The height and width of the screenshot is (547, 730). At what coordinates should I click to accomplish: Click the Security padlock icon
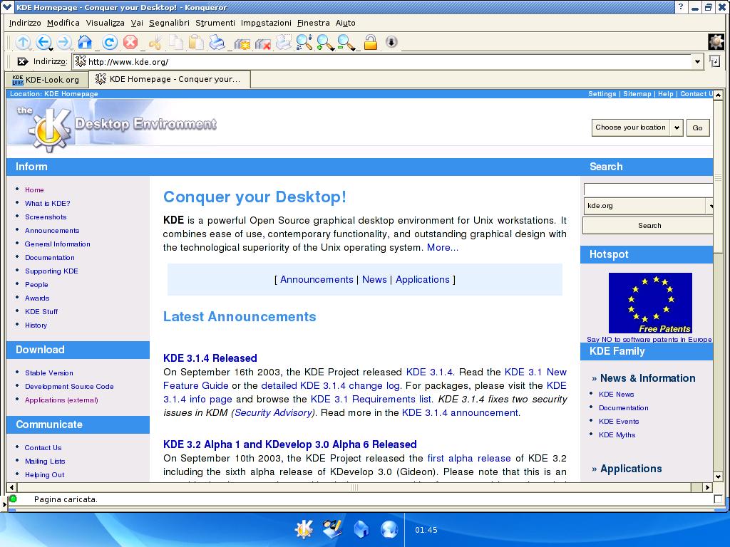pyautogui.click(x=371, y=42)
